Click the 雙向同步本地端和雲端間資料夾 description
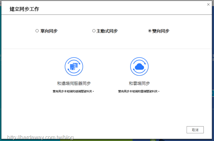Viewport: 214px width, 141px height. pos(139,91)
